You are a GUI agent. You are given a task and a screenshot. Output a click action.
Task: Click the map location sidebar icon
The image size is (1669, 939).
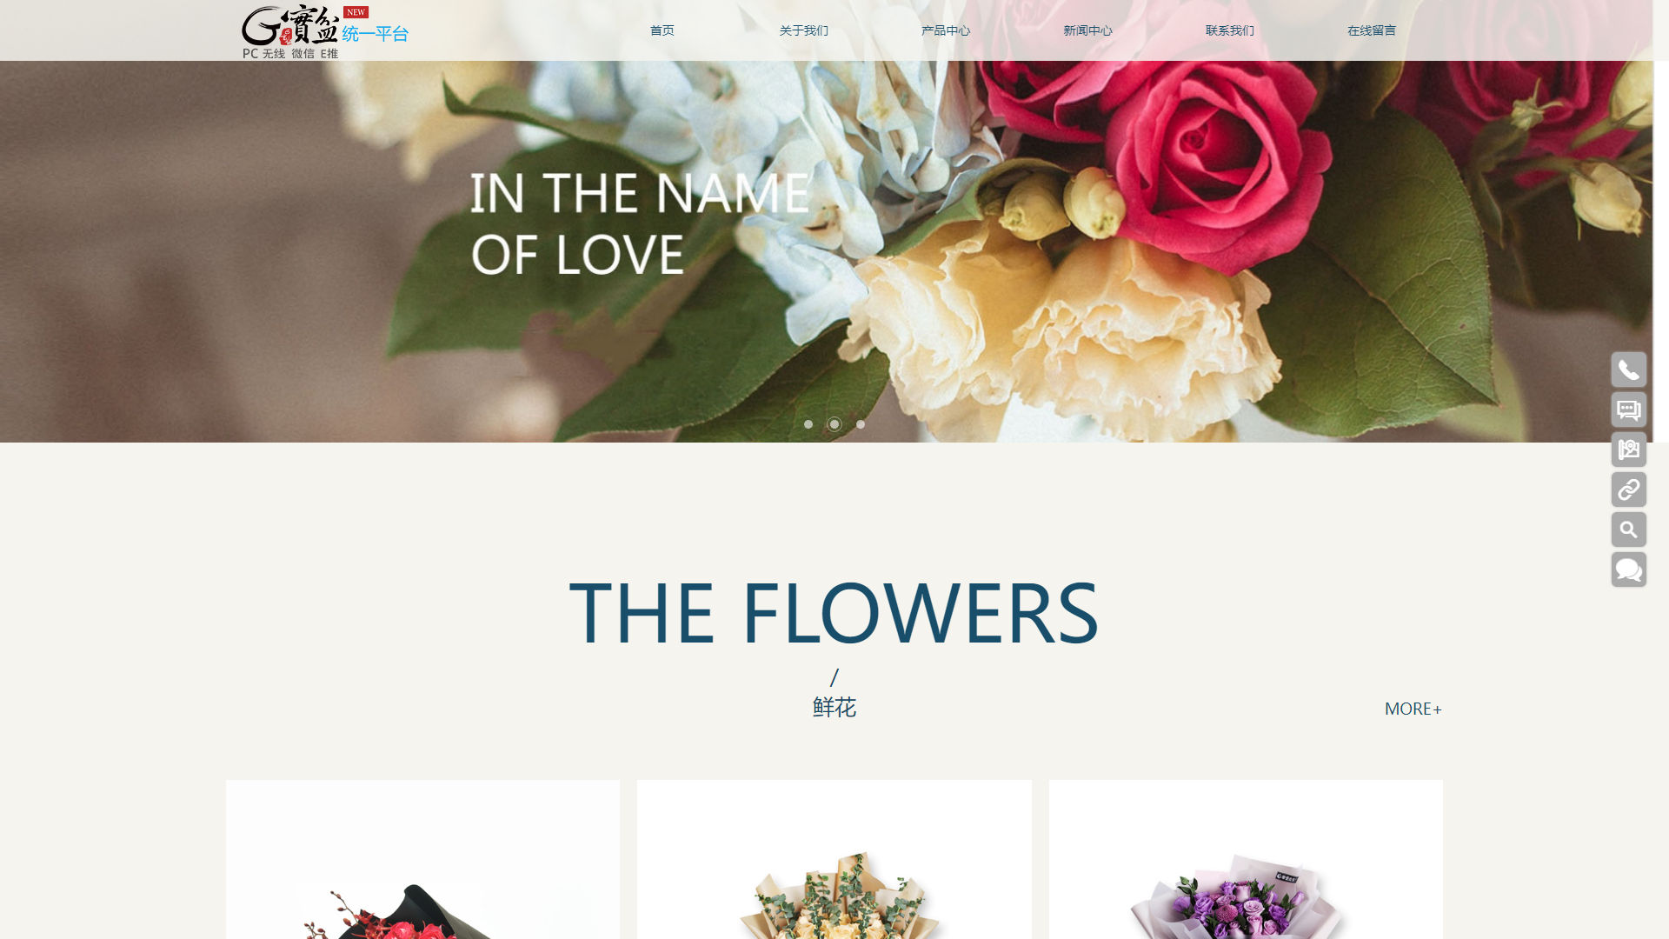(x=1628, y=450)
